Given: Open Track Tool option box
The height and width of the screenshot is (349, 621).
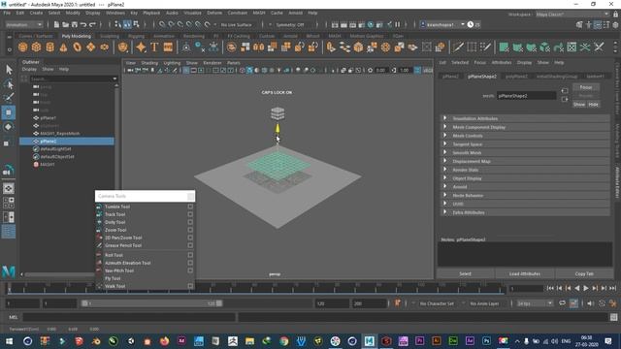Looking at the screenshot, I should click(190, 214).
